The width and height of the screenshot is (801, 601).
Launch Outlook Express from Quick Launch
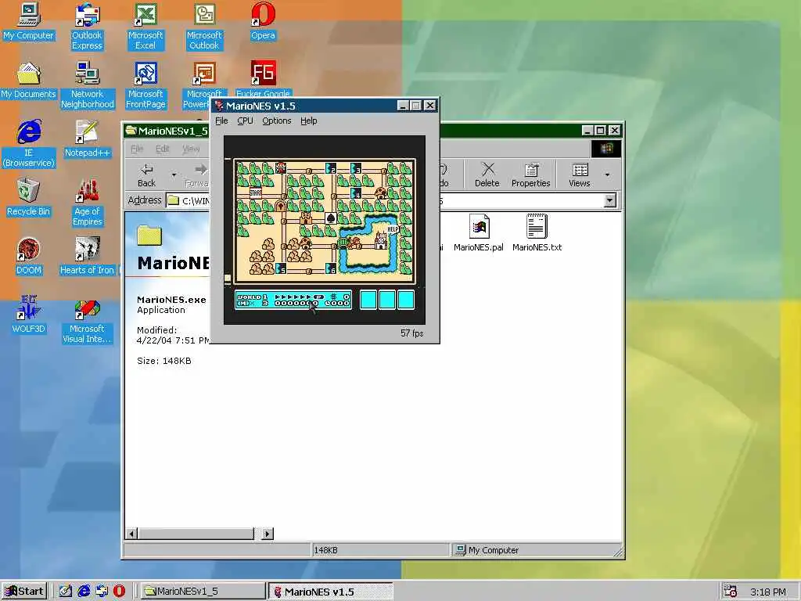[102, 592]
